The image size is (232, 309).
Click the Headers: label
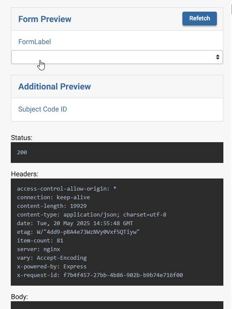(25, 174)
